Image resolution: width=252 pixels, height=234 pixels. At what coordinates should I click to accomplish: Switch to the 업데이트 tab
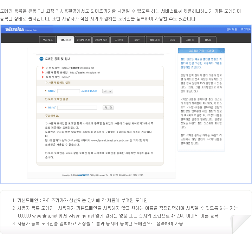pyautogui.click(x=154, y=40)
